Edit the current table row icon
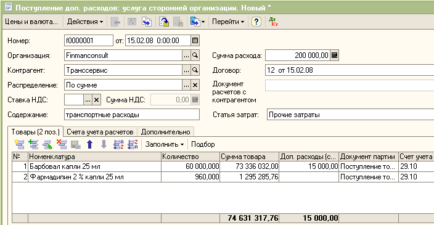Screen dimensions: 434x225 (47, 144)
